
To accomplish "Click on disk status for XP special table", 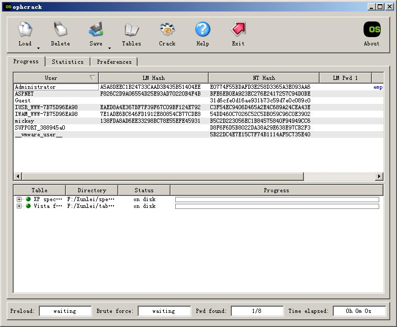I will [x=144, y=200].
